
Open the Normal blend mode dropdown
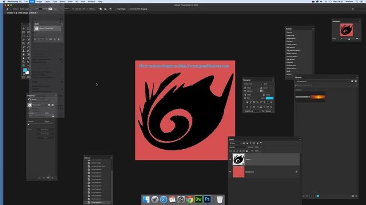(238, 147)
